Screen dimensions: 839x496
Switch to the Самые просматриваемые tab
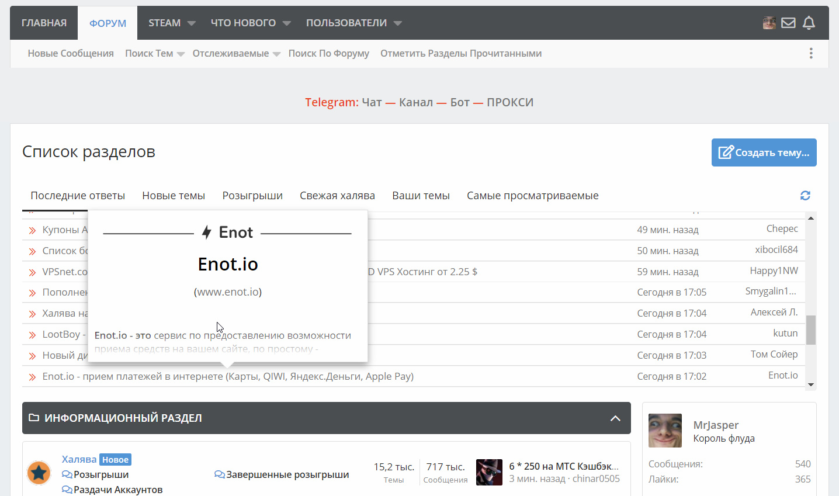pyautogui.click(x=533, y=196)
